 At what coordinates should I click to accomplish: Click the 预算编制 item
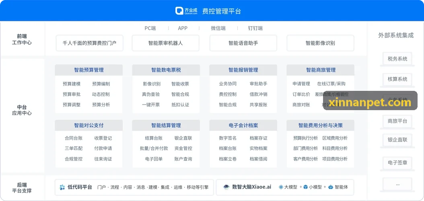101,84
